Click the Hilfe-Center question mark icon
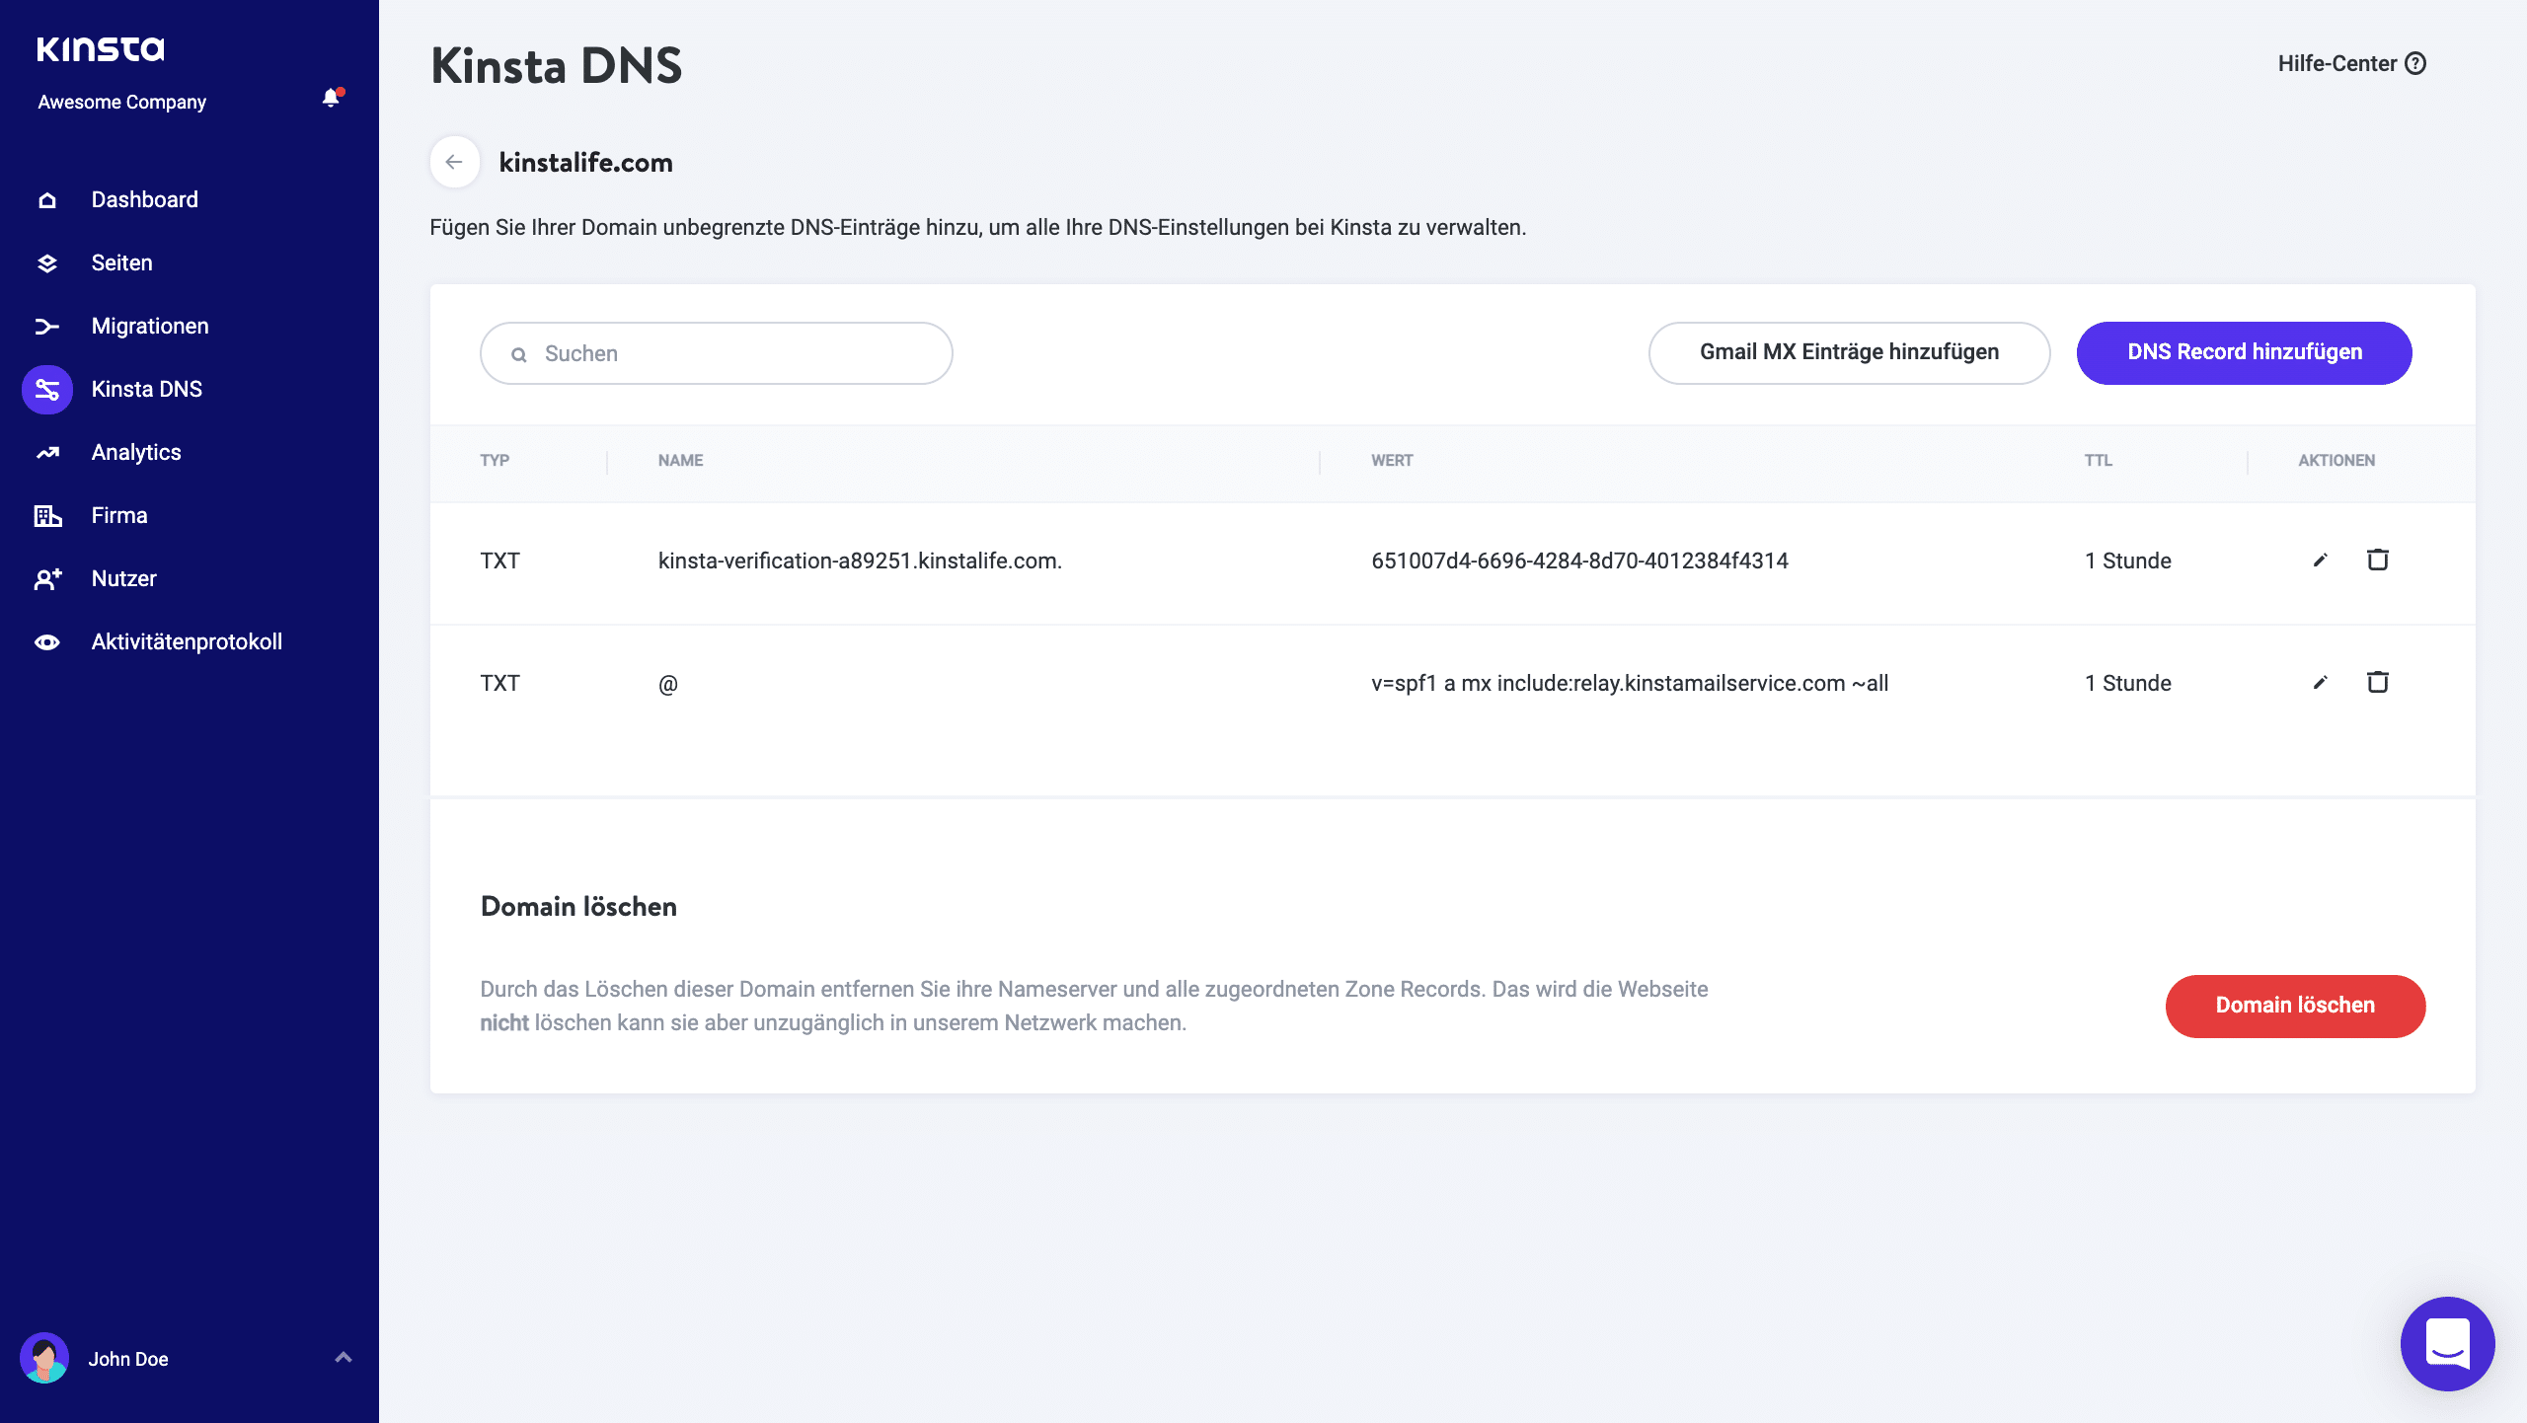Screen dimensions: 2527x1423 pos(2415,64)
